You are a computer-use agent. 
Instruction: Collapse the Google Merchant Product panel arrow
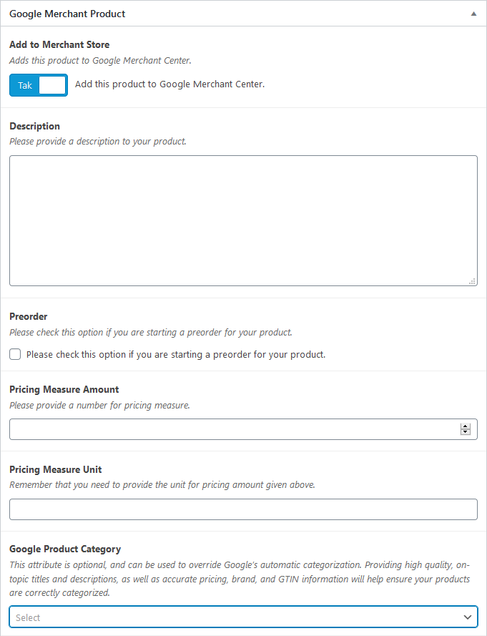click(473, 14)
